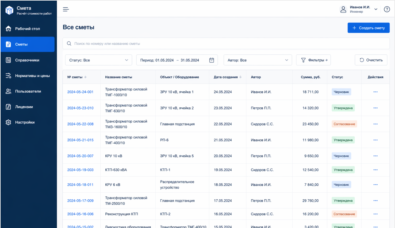Open the help question mark icon
395x228 pixels.
(387, 9)
